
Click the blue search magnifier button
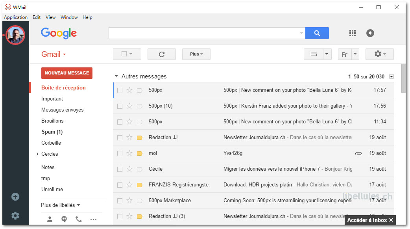point(317,33)
